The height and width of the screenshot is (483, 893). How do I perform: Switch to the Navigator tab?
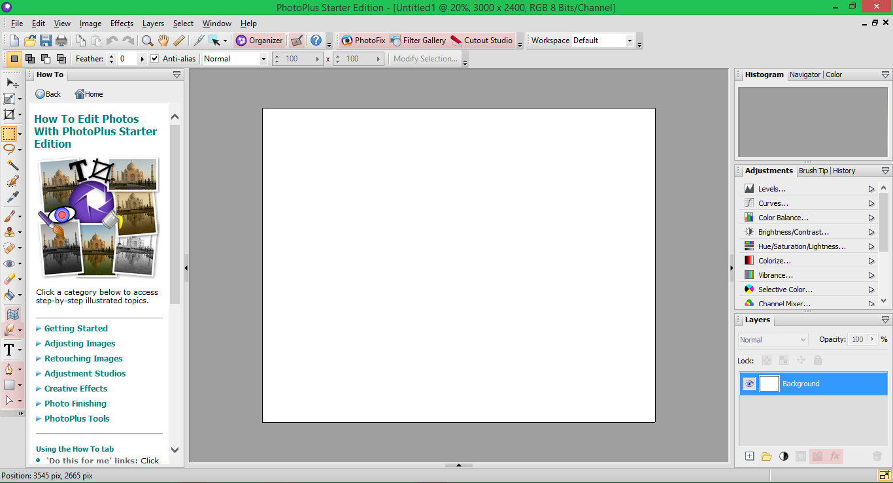805,75
